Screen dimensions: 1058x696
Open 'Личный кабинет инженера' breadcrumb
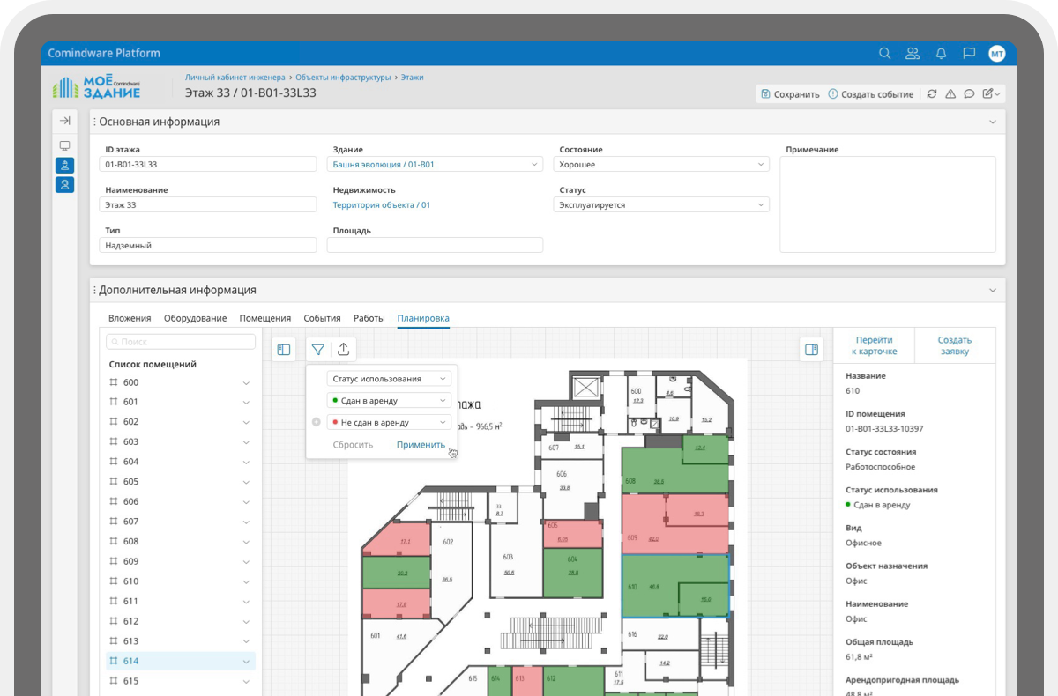pyautogui.click(x=235, y=78)
